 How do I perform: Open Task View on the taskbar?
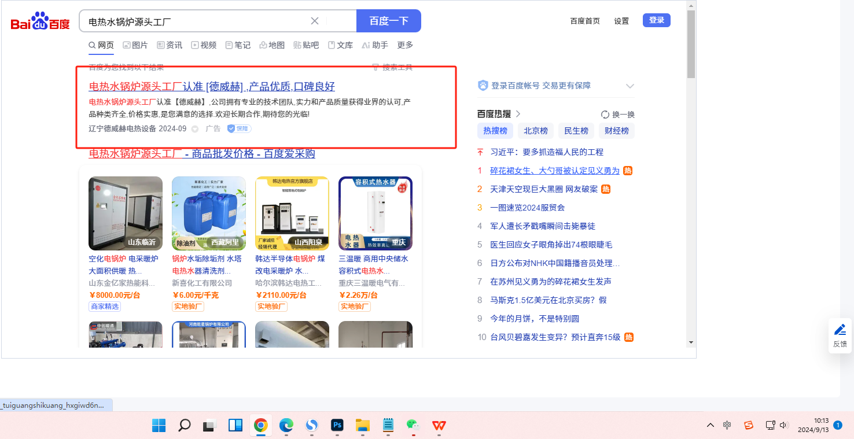coord(209,426)
